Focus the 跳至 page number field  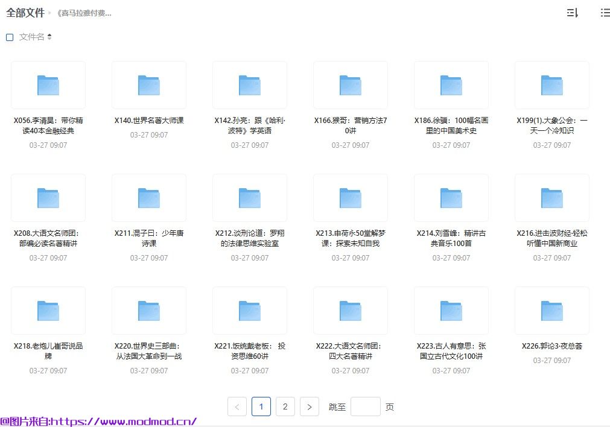pyautogui.click(x=365, y=406)
